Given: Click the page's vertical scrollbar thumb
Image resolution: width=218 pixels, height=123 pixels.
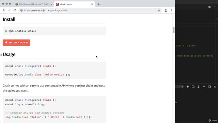Looking at the screenshot, I should [x=174, y=30].
